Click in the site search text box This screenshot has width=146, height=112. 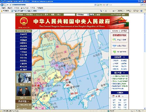click(69, 14)
